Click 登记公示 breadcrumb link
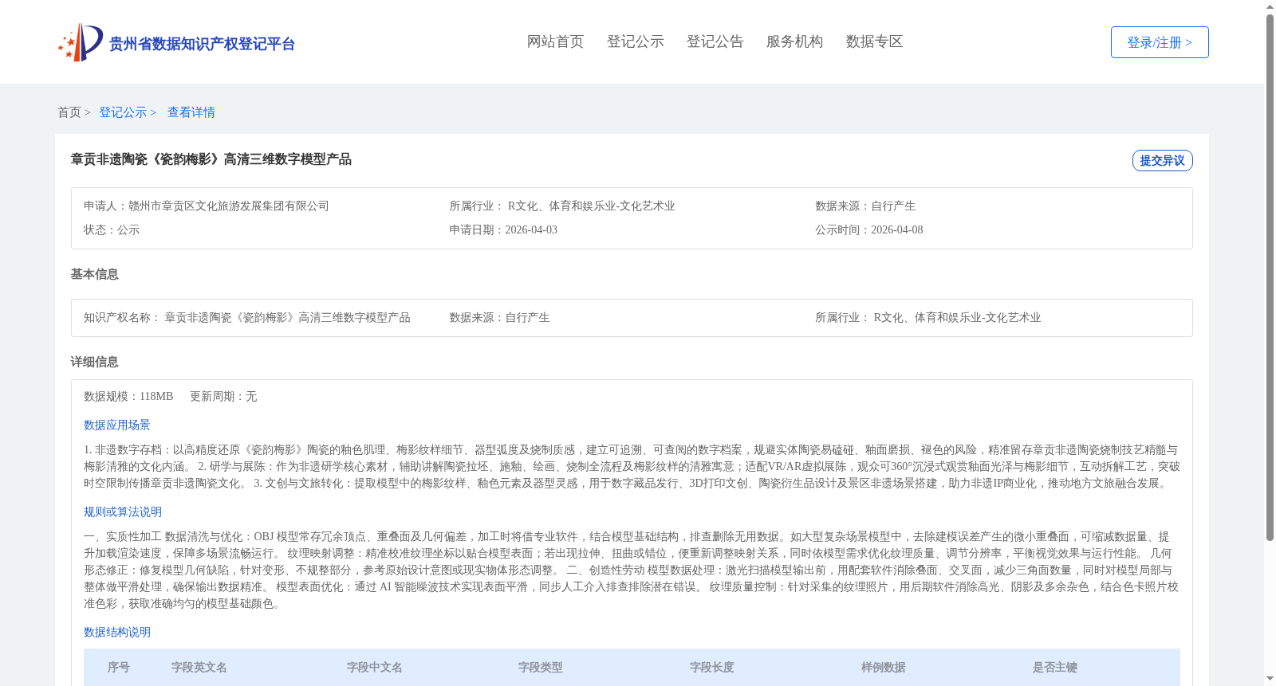 coord(123,112)
